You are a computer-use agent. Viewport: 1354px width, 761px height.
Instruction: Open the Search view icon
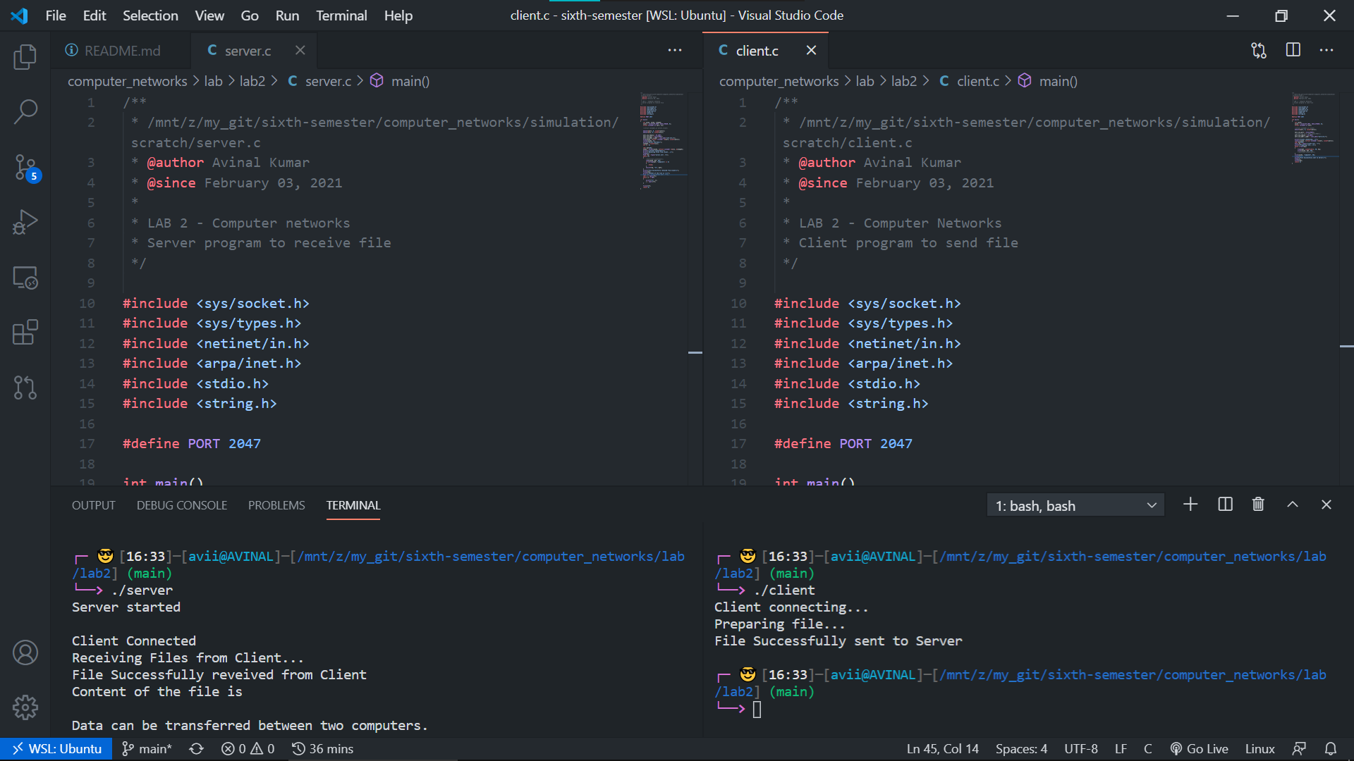tap(25, 111)
